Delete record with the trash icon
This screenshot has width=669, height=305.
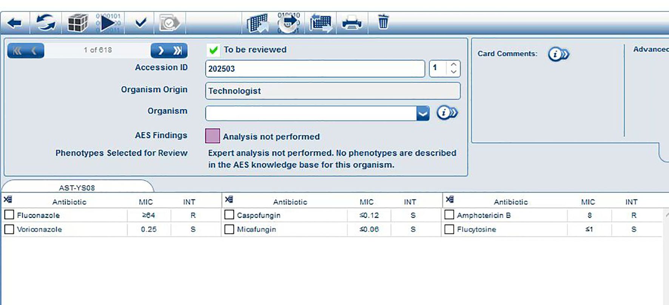point(383,22)
